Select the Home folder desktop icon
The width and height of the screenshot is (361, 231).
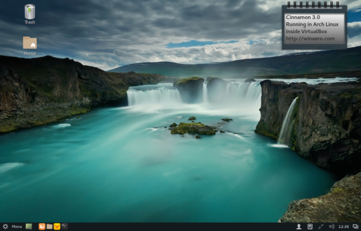[29, 43]
